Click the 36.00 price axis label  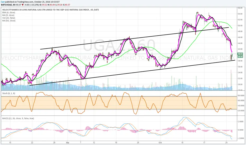[x=240, y=67]
